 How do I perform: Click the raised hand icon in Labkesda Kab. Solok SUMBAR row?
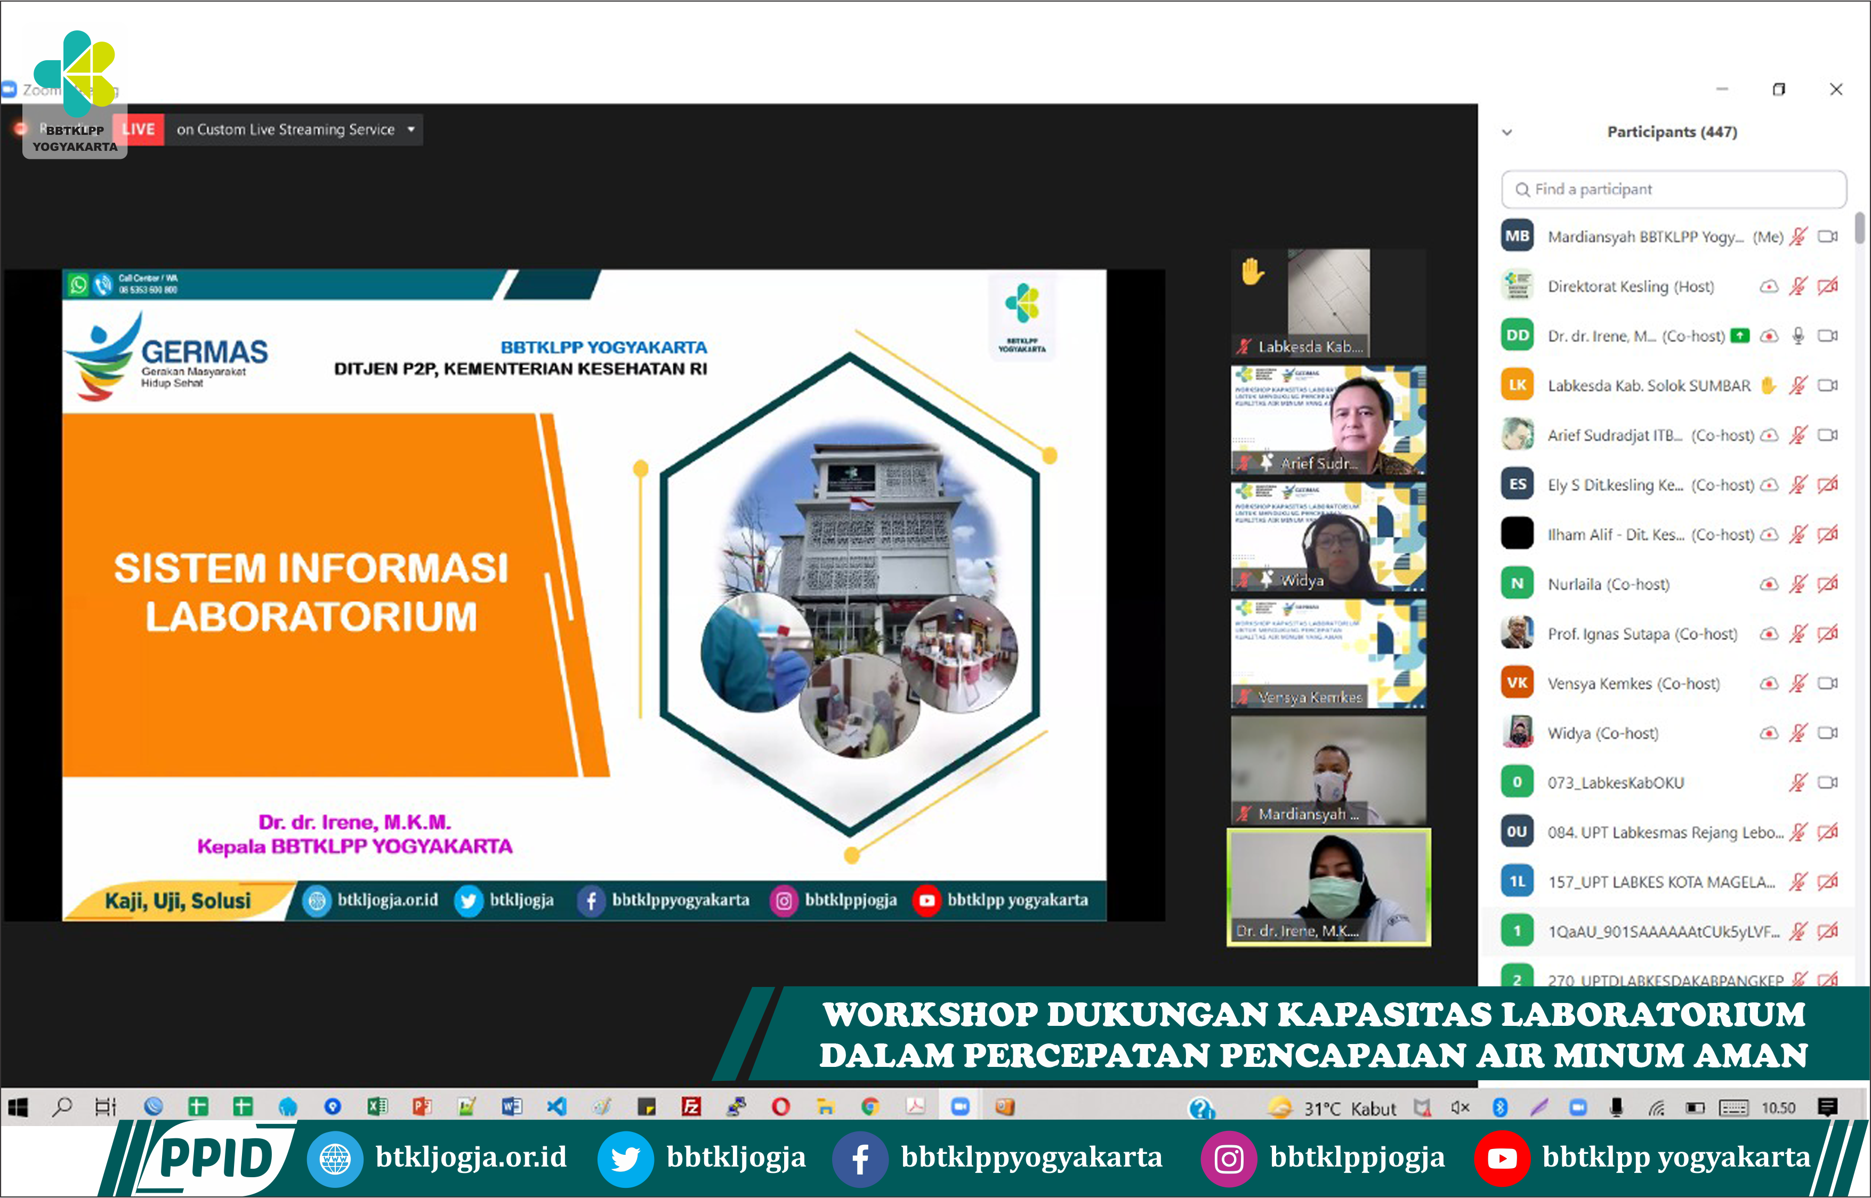pos(1769,385)
